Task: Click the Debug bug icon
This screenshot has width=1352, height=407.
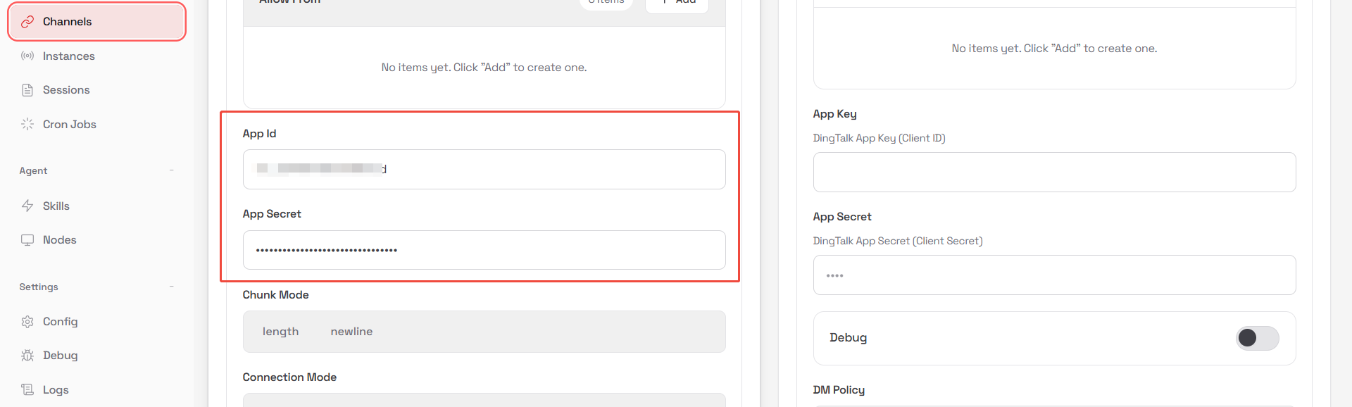Action: click(27, 356)
